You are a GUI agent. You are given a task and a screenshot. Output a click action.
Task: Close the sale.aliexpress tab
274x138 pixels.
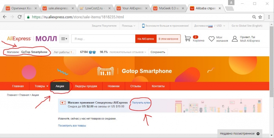click(x=73, y=8)
